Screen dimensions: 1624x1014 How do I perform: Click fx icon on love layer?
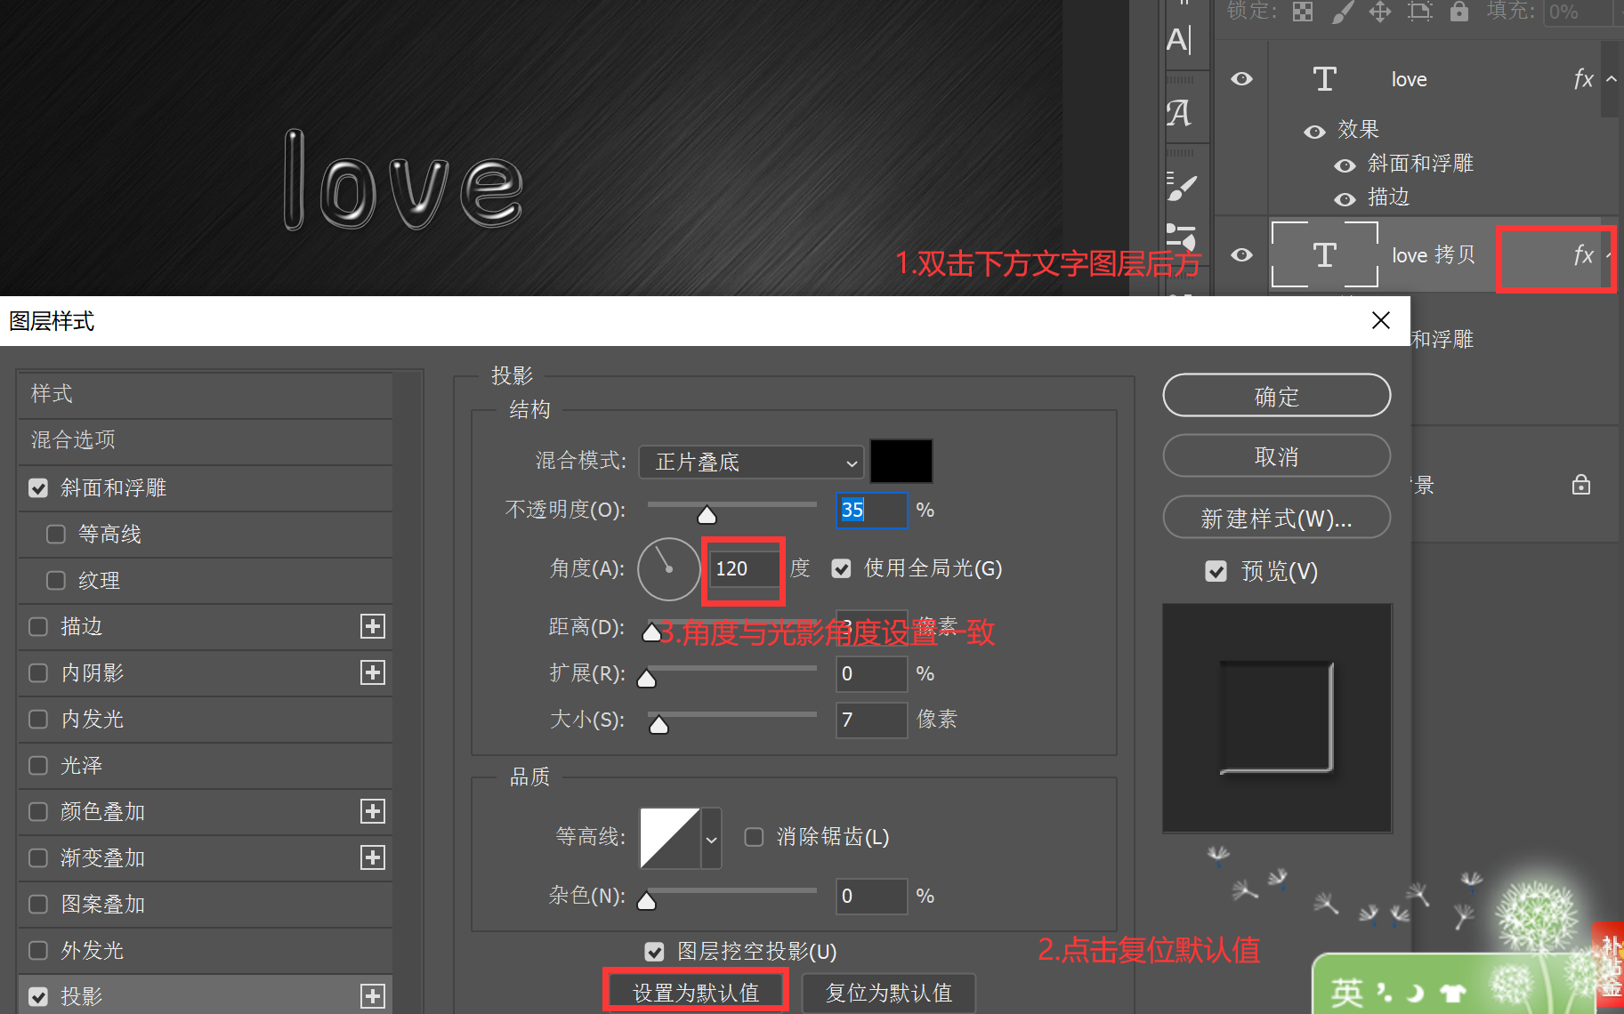[x=1583, y=79]
